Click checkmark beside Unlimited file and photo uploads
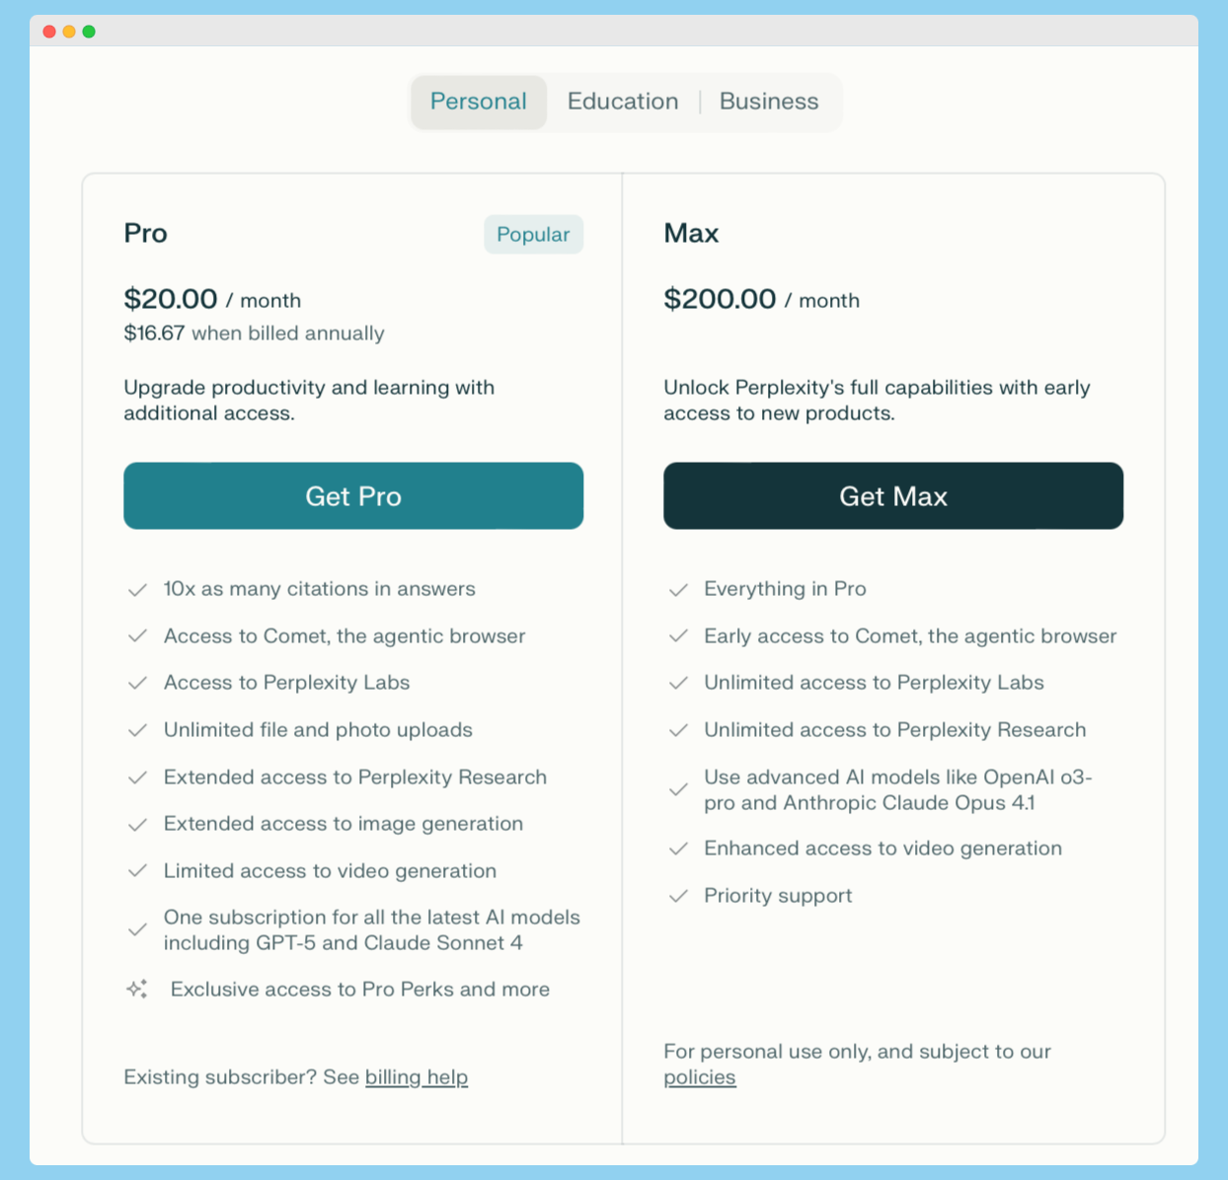This screenshot has width=1228, height=1180. (x=137, y=730)
